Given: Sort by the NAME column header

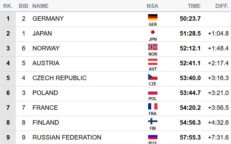Looking at the screenshot, I should coord(40,6).
